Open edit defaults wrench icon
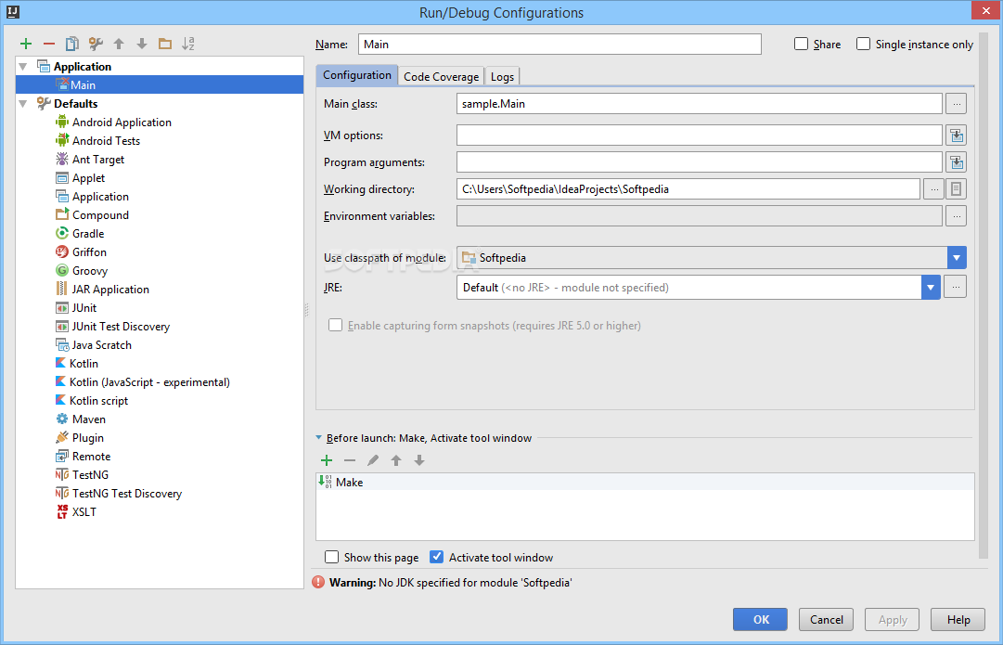The height and width of the screenshot is (645, 1003). (96, 44)
